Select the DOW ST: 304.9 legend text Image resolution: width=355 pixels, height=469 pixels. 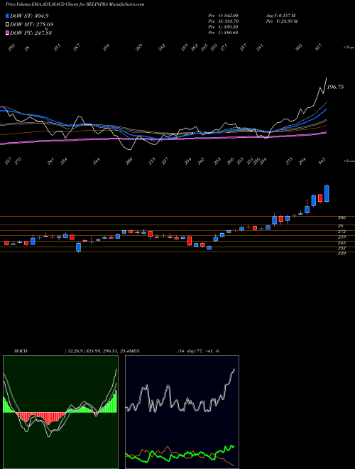[x=29, y=16]
